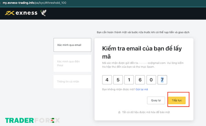The image size is (206, 126).
Task: Click the notice 'Bạn cần hoàn thành một vài bước nữa'
Action: coord(143,32)
